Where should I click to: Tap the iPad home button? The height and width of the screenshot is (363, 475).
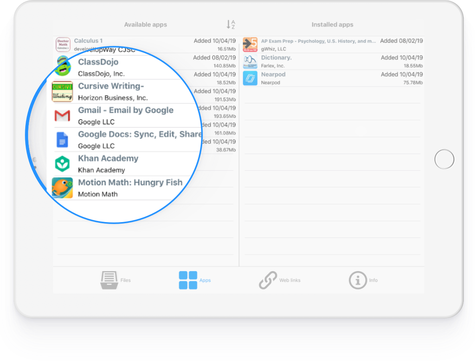coord(444,159)
